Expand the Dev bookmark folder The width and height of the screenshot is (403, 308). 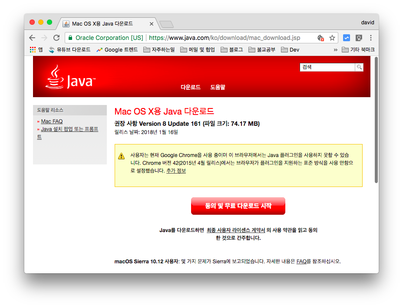(x=290, y=49)
